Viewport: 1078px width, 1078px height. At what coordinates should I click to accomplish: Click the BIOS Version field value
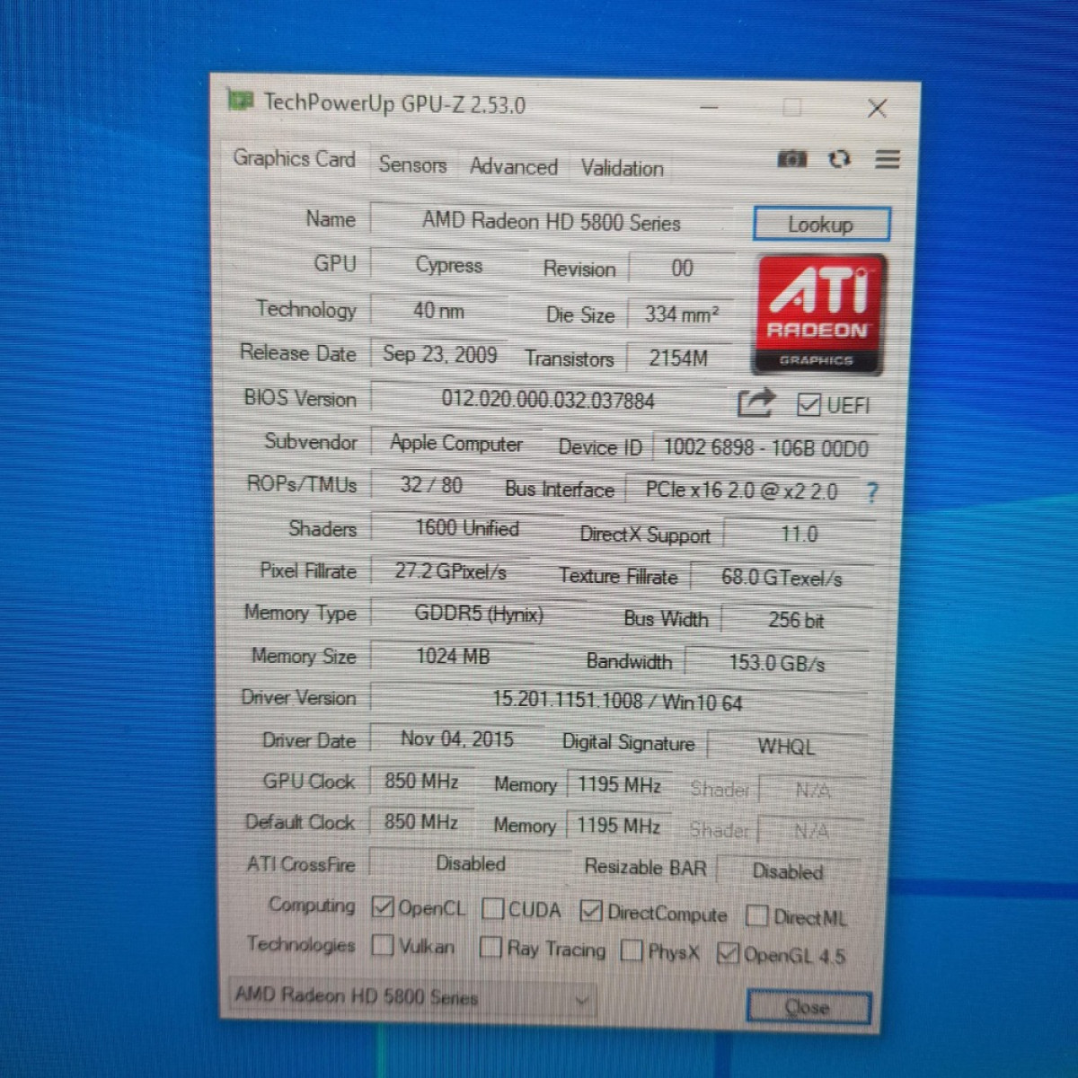pyautogui.click(x=548, y=400)
